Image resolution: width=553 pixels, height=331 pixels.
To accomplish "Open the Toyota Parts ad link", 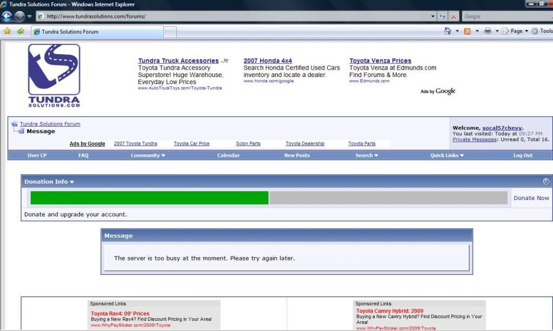I will (x=362, y=143).
